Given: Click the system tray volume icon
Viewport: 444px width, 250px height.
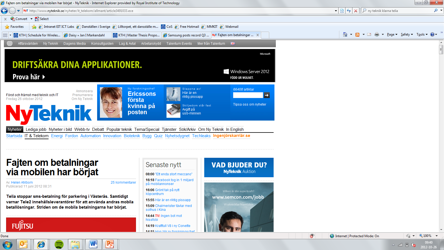Looking at the screenshot, I should (413, 245).
